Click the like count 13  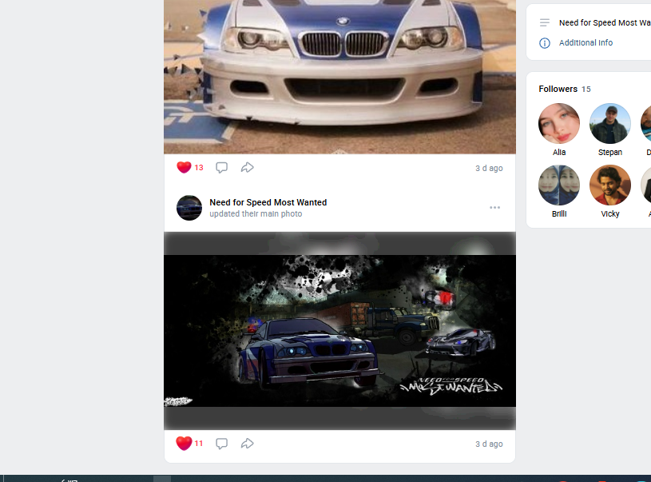click(199, 167)
